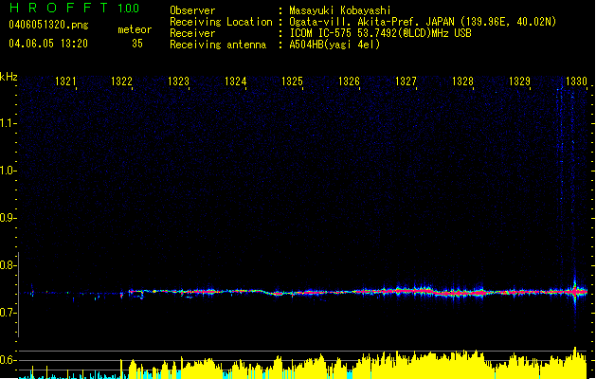Click the ICOM IC-575 53.7492 MHz USB text
Viewport: 596px width, 379px height.
pos(380,33)
